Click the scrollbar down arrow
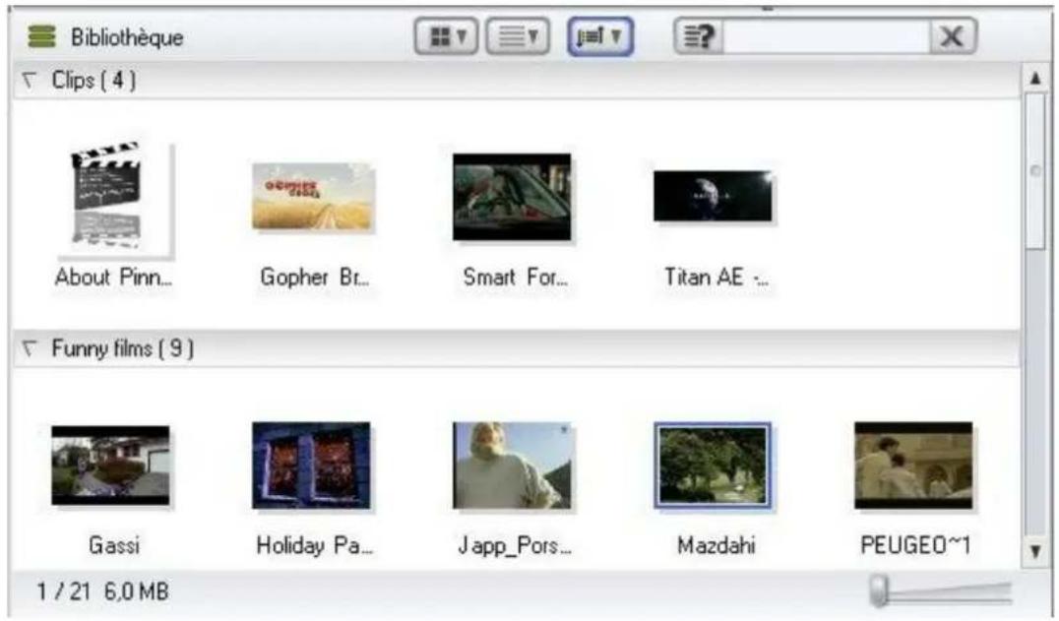 (1035, 551)
